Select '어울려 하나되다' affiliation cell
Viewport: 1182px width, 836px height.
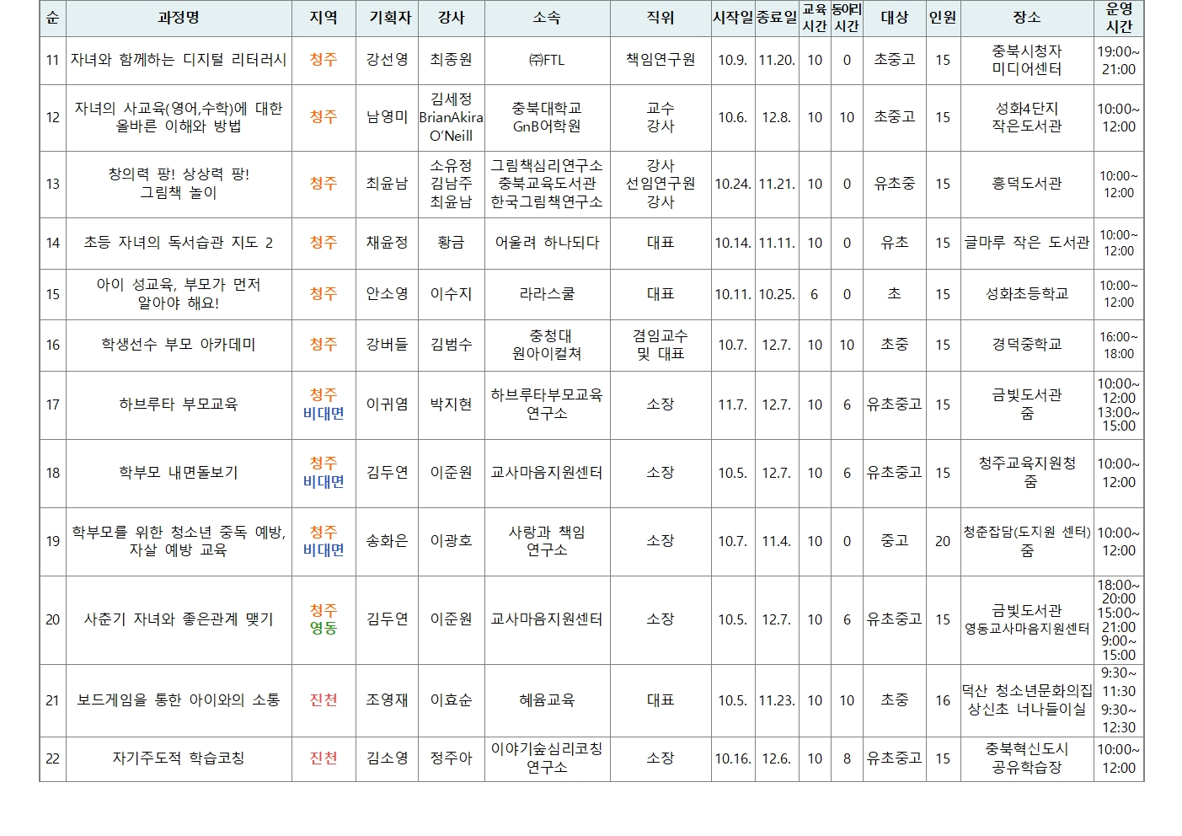(x=547, y=243)
